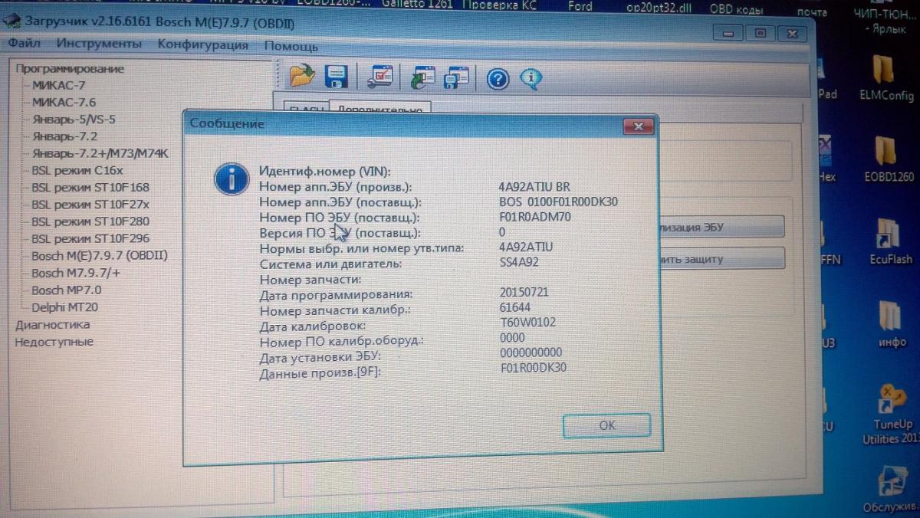
Task: Select Delphi MT20 in the tree
Action: pos(64,307)
